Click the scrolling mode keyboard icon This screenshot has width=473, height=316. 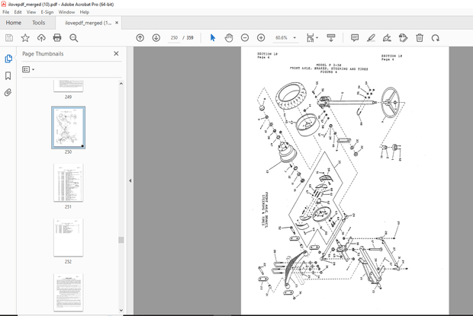331,38
